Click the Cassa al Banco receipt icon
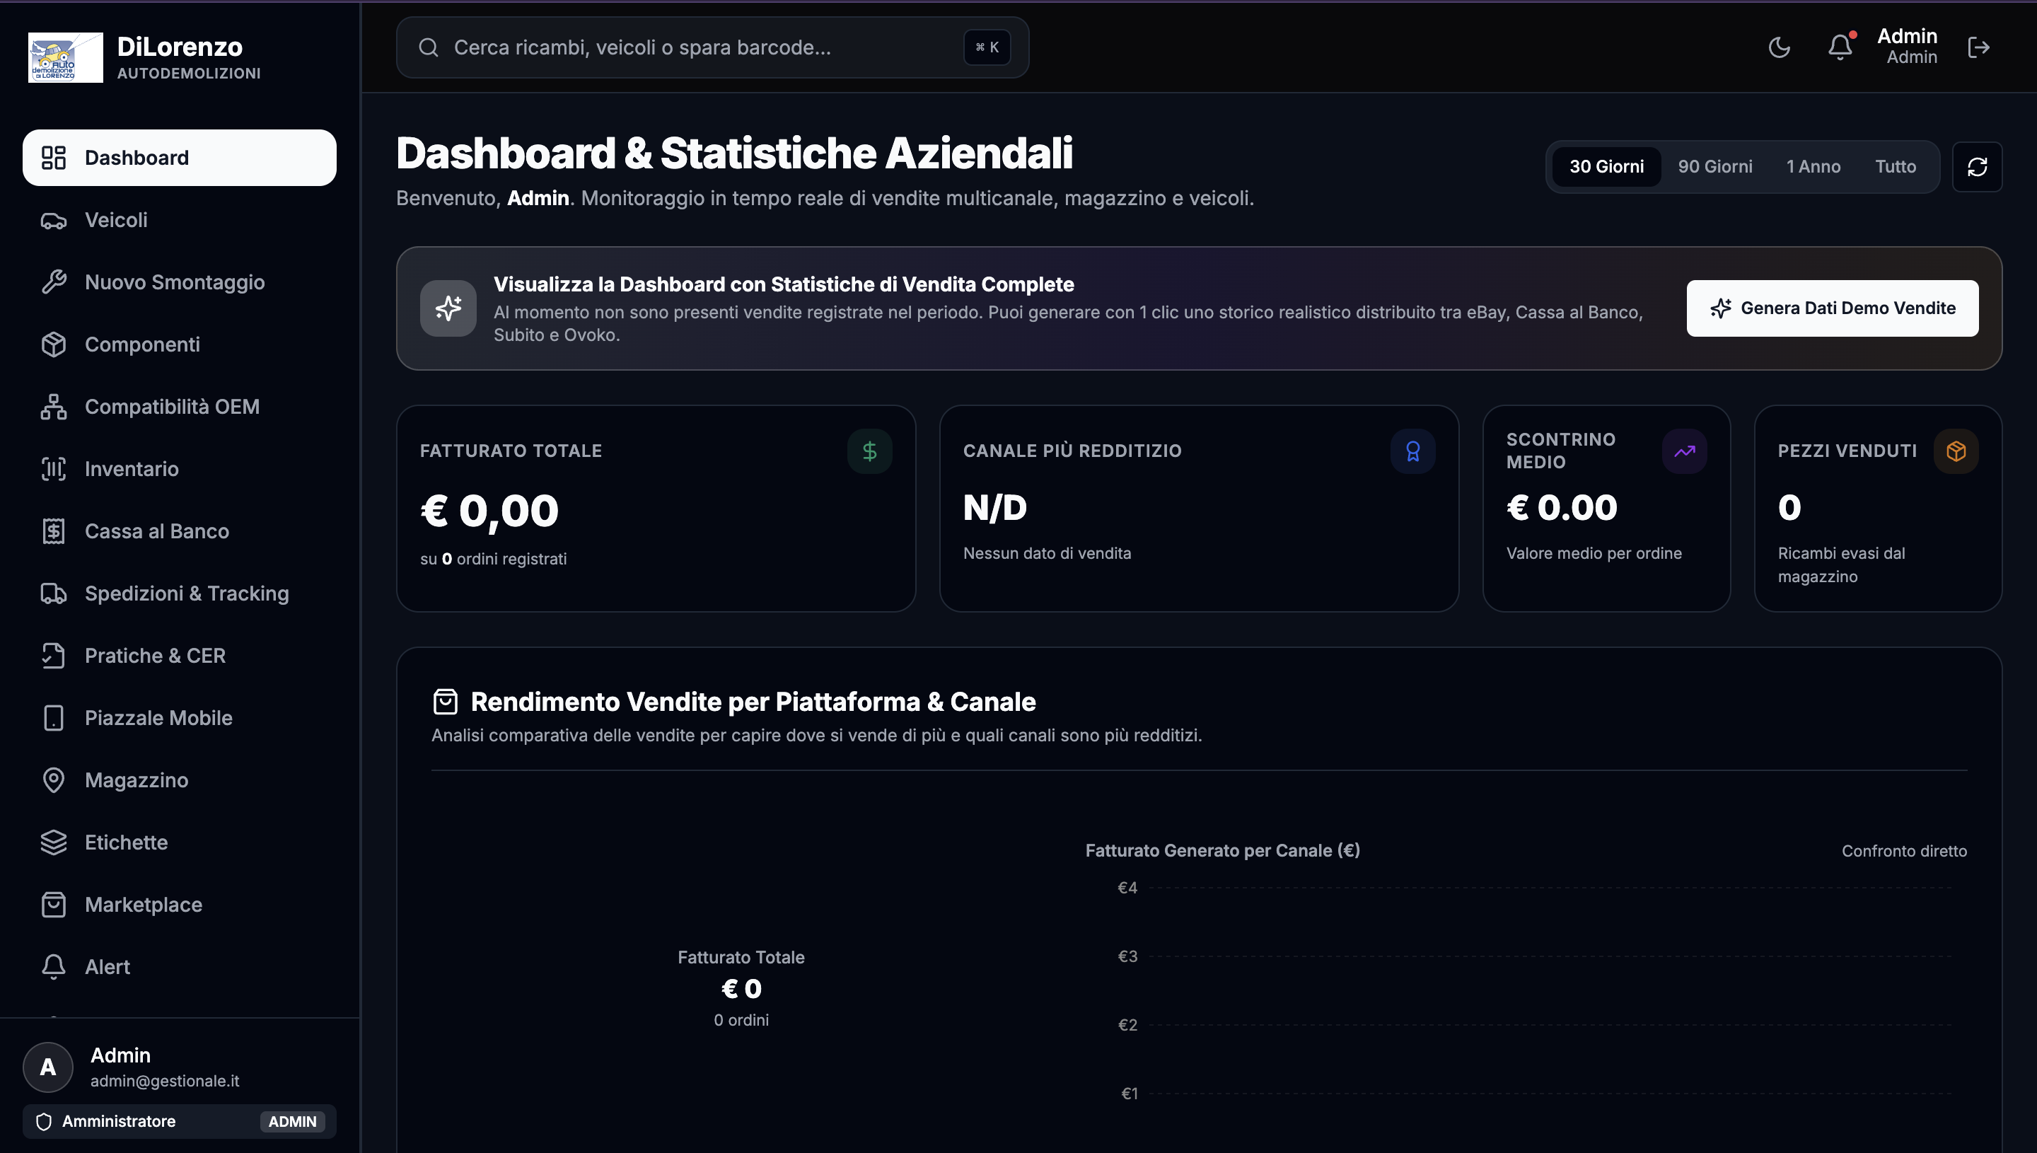The width and height of the screenshot is (2037, 1153). pyautogui.click(x=54, y=531)
